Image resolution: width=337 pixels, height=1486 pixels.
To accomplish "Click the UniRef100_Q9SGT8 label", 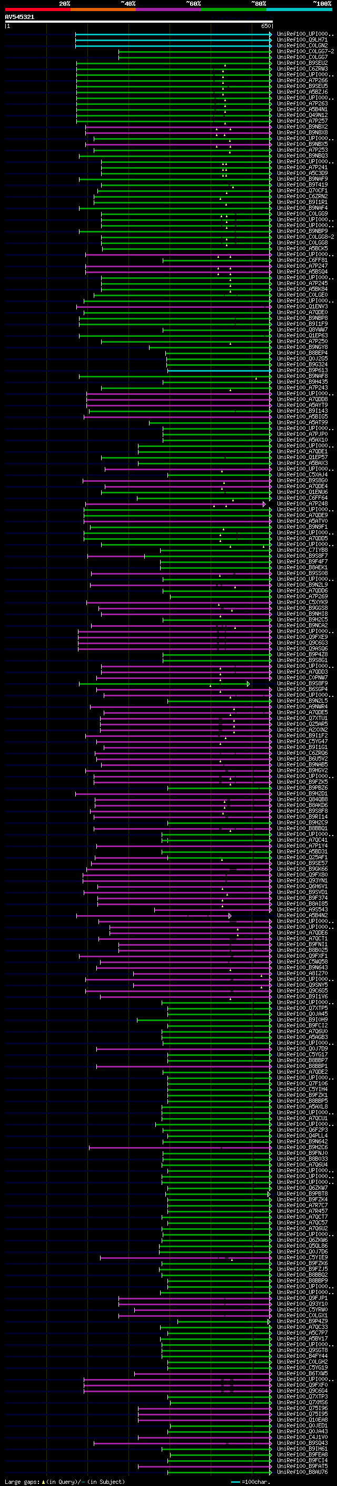I will point(302,1349).
